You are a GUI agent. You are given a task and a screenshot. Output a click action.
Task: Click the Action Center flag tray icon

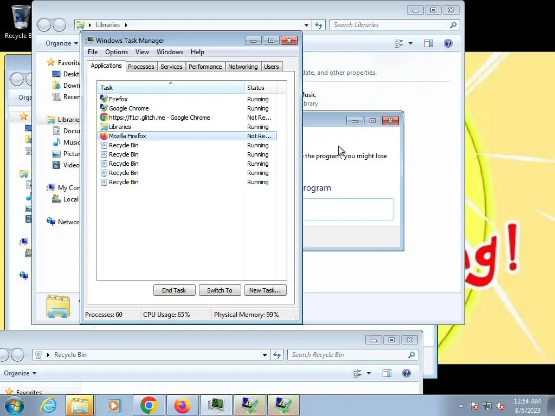[474, 406]
